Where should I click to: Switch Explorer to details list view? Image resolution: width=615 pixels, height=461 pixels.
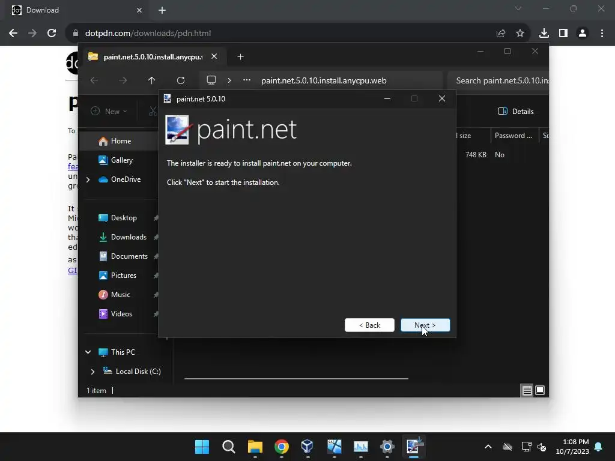(527, 390)
